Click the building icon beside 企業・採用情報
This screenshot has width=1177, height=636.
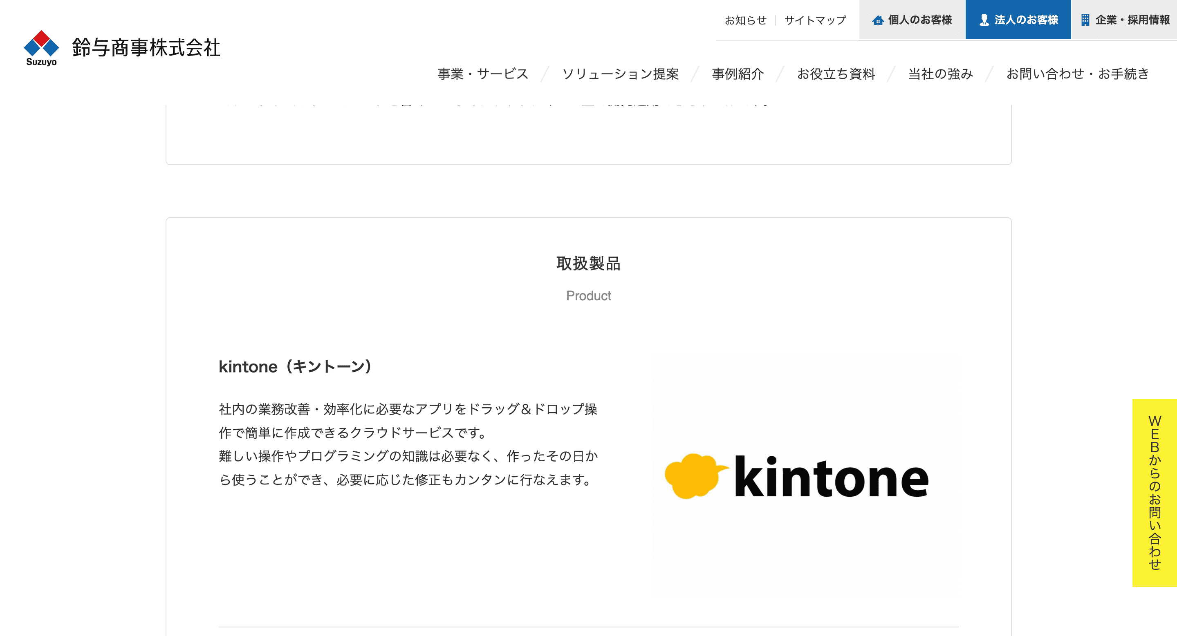click(1085, 20)
